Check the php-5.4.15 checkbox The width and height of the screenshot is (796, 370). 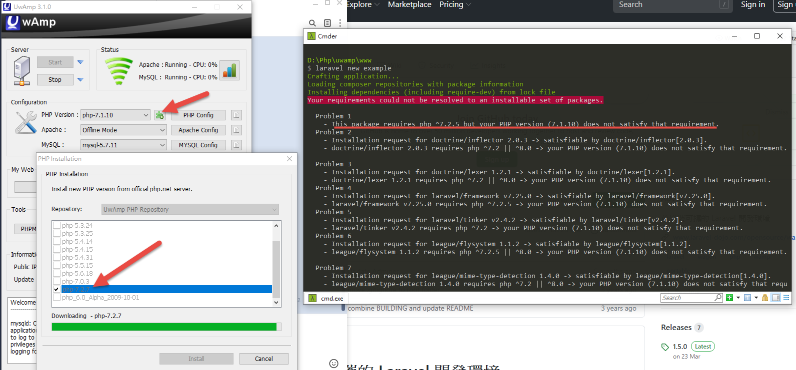[x=57, y=250]
